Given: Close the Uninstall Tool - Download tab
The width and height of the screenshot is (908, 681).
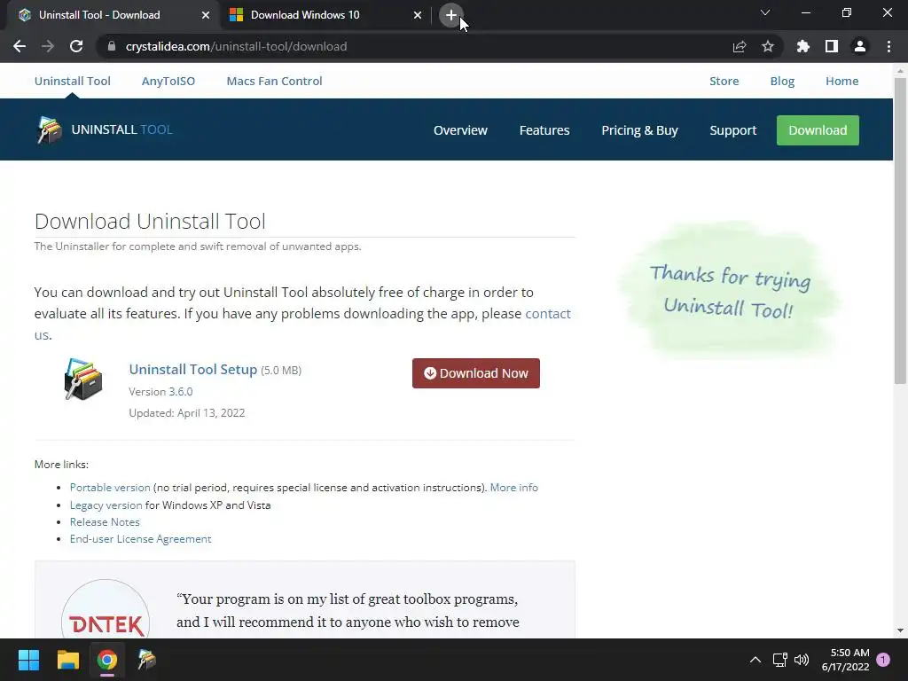Looking at the screenshot, I should click(x=206, y=15).
